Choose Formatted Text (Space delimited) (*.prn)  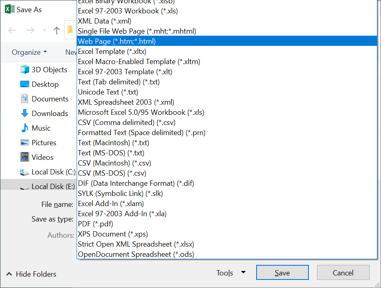tap(227, 133)
